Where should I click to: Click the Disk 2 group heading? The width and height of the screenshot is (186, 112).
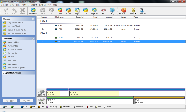click(44, 33)
